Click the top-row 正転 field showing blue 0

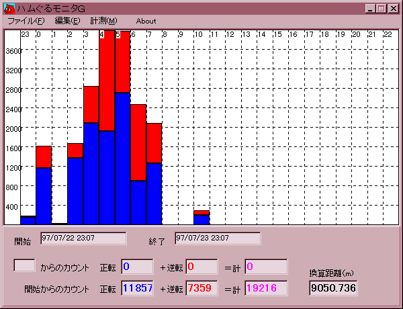137,267
